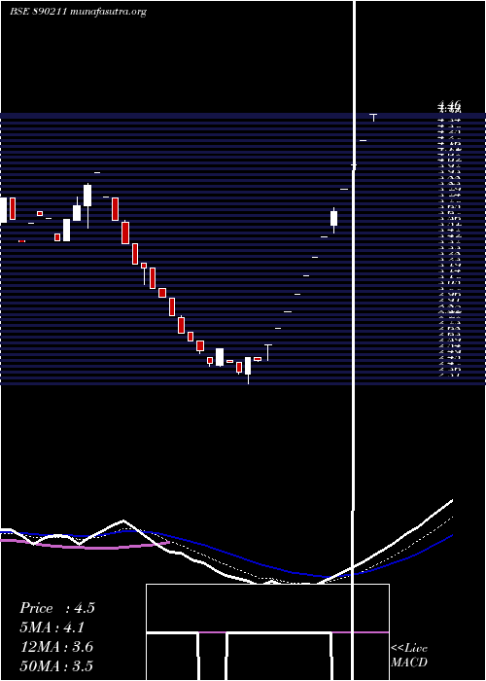Click the '50MA : 3.5' label
Viewport: 486px width, 681px height.
point(56,665)
